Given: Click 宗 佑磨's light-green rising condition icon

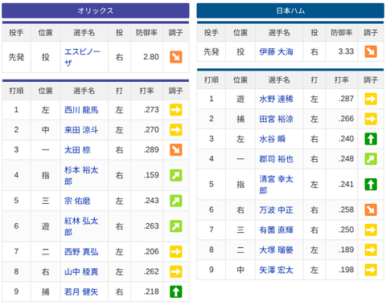Looking at the screenshot, I should coord(176,201).
